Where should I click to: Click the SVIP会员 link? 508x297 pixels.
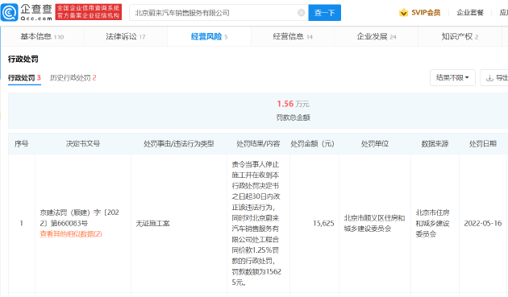[x=426, y=13]
